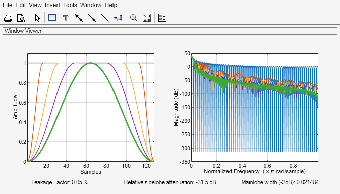Select the Insert Line tool
Viewport: 340px width, 194px height.
[105, 18]
